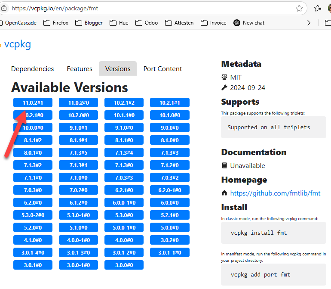Open the Odoo bookmark folder
The height and width of the screenshot is (289, 331).
click(x=147, y=23)
